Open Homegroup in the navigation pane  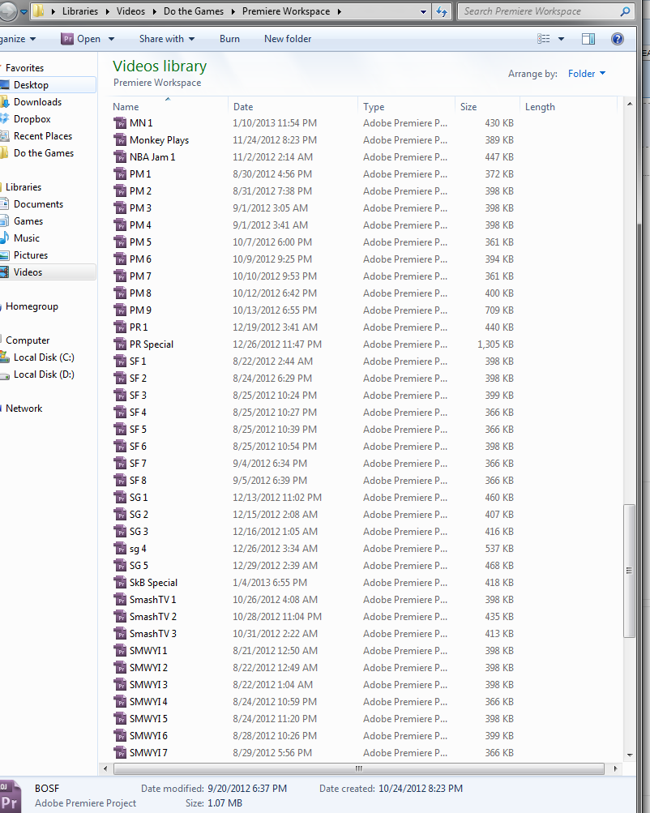pos(32,306)
